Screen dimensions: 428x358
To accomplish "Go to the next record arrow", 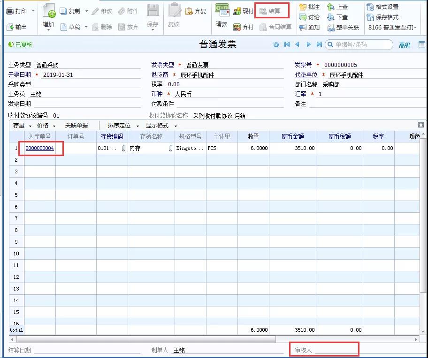I will point(308,45).
